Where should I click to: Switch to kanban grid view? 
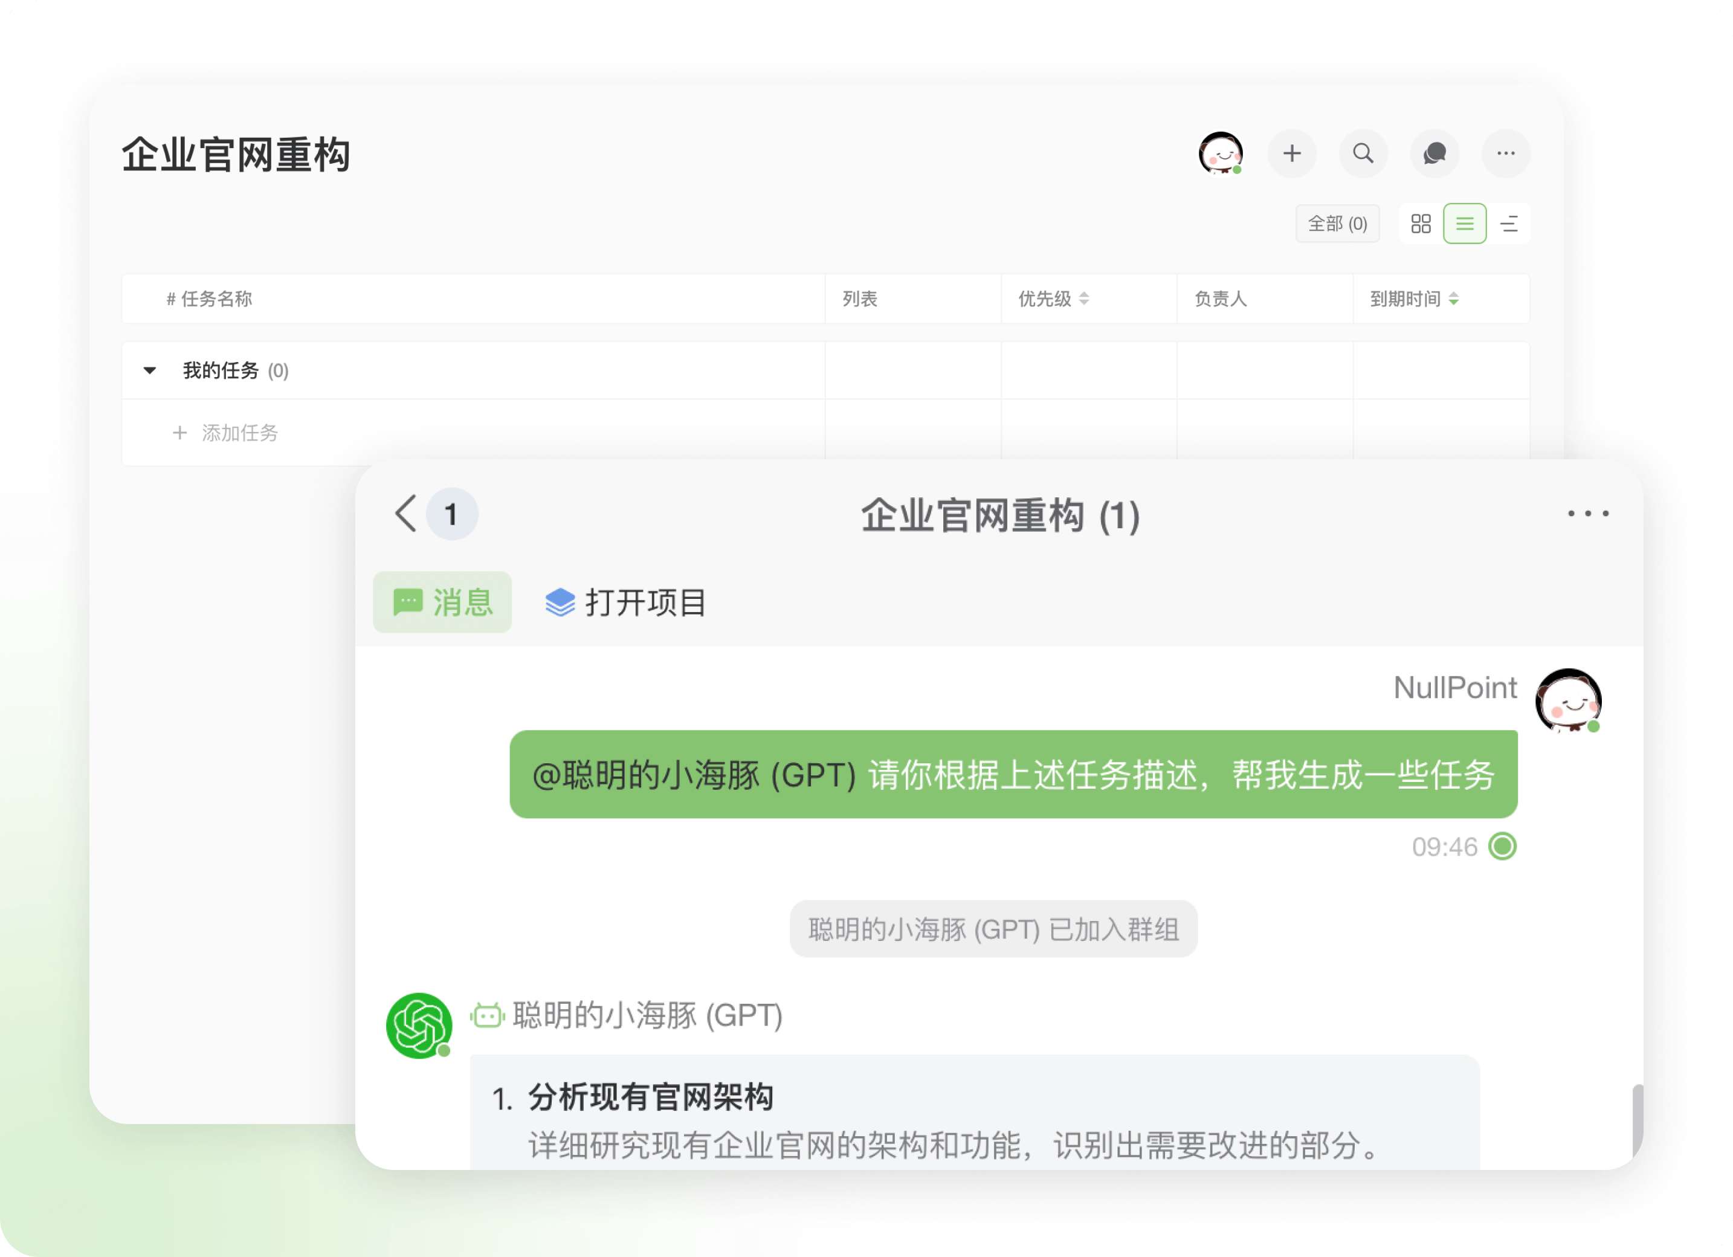pos(1421,224)
